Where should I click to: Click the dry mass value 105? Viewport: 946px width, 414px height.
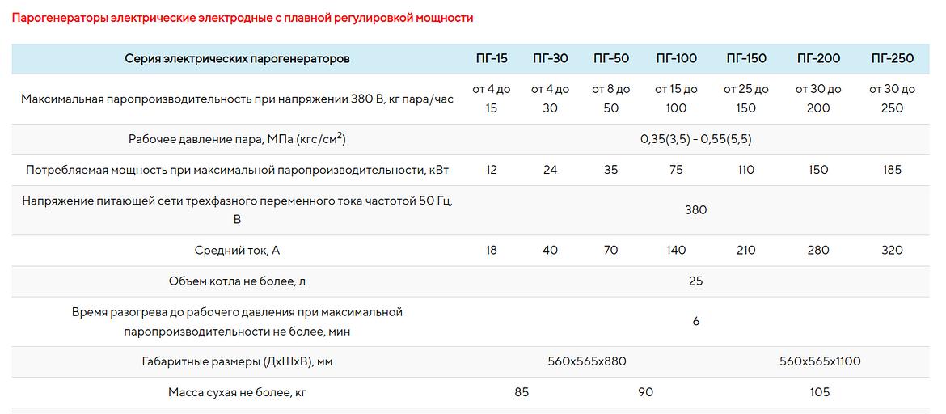coord(819,392)
